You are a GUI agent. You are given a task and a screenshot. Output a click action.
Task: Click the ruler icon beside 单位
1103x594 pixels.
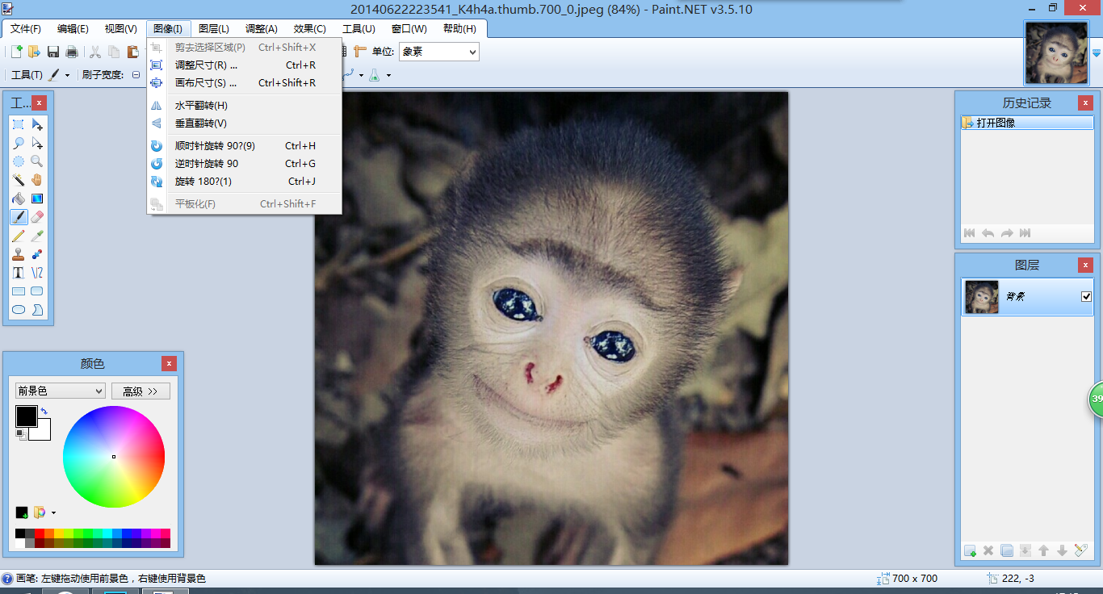click(x=360, y=52)
